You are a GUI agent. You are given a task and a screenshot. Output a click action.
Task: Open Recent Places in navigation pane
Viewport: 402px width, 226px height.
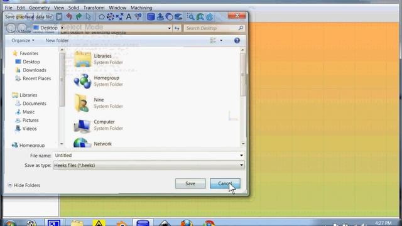pos(36,78)
